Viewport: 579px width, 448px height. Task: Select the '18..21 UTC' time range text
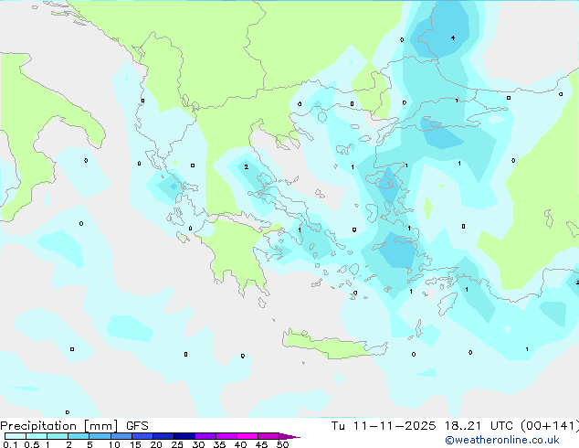(x=479, y=426)
